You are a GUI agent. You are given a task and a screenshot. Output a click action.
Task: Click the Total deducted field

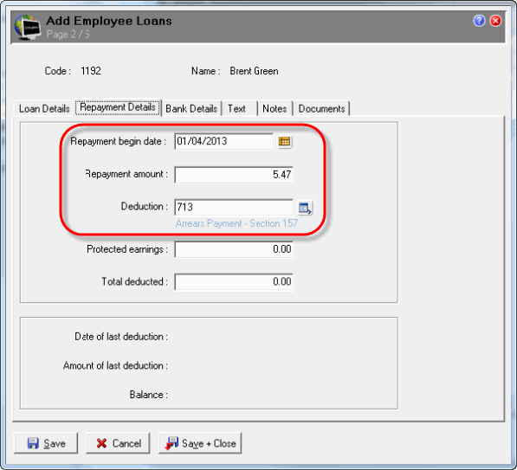(x=234, y=282)
